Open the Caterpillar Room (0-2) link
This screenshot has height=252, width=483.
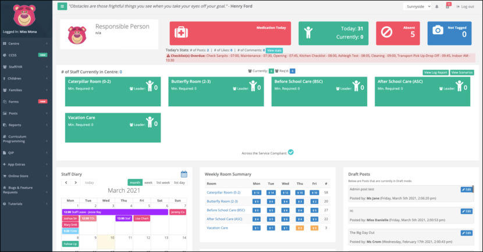click(223, 192)
